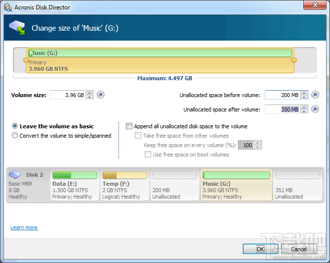The width and height of the screenshot is (330, 263).
Task: Click maximize arrow for unallocated space after volume
Action: (315, 109)
